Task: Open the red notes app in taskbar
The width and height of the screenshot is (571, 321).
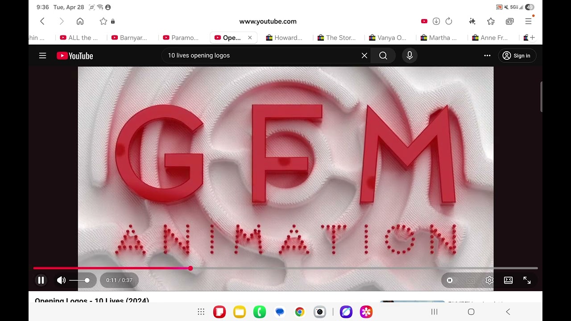Action: click(219, 312)
